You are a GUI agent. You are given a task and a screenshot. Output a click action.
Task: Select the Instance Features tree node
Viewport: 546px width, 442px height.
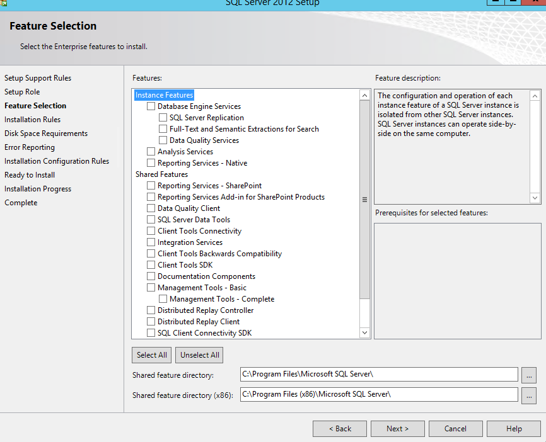pos(164,95)
